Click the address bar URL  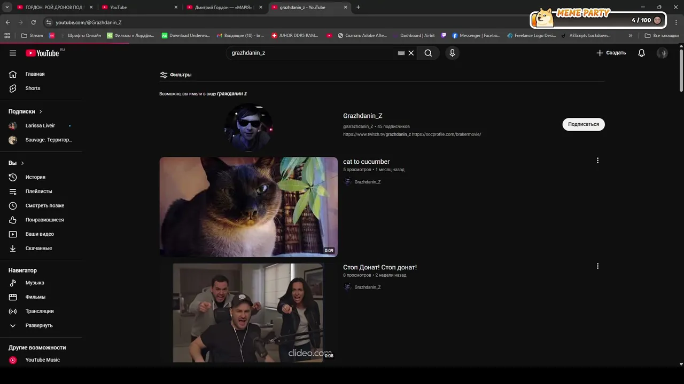[89, 22]
